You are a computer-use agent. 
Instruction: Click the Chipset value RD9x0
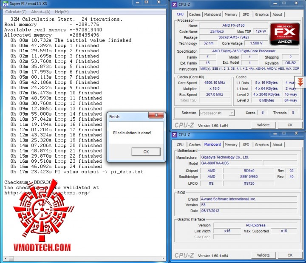(x=249, y=171)
